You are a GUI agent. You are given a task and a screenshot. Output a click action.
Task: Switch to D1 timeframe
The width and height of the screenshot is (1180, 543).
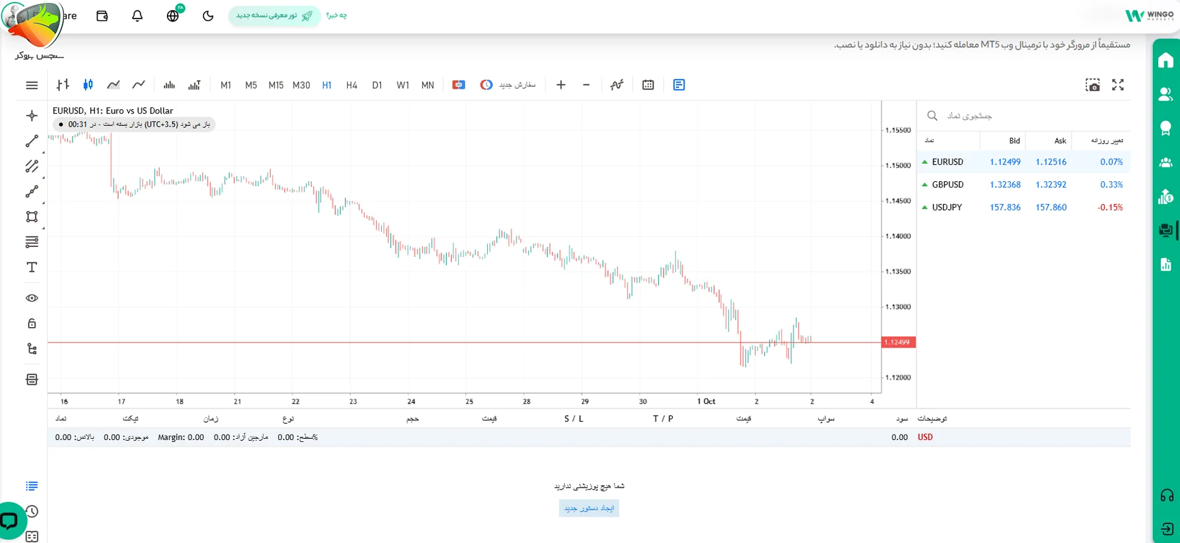pos(377,85)
